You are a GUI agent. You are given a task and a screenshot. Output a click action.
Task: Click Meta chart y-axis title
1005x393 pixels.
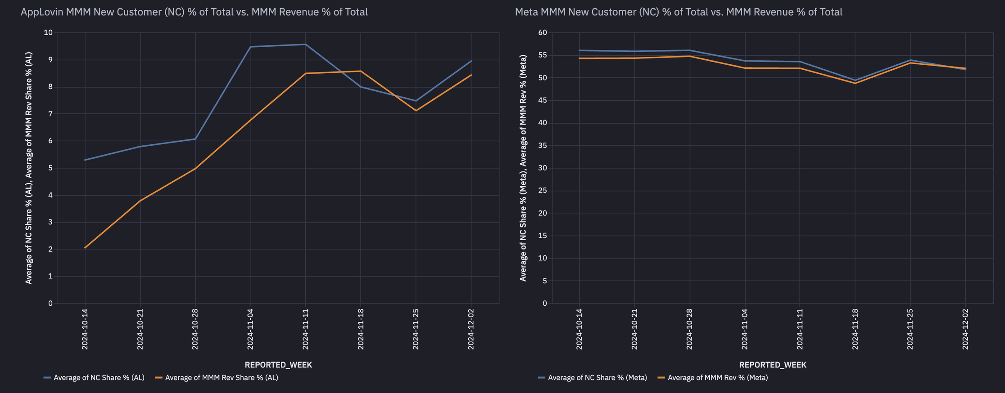pyautogui.click(x=523, y=168)
